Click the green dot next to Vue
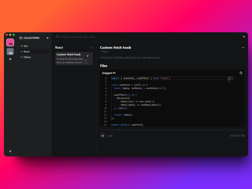The width and height of the screenshot is (252, 189). coord(22,46)
